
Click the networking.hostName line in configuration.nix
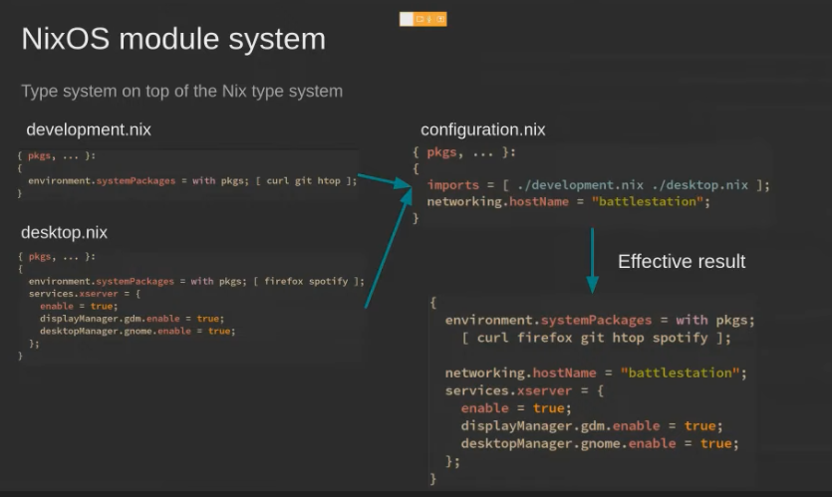[567, 202]
